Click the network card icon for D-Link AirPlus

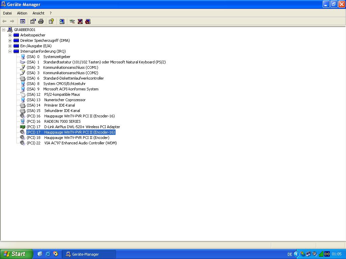click(23, 127)
